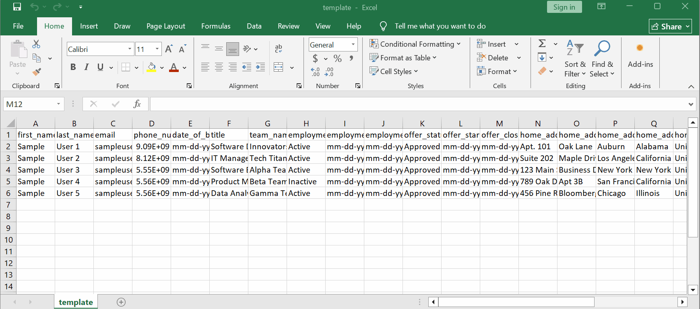This screenshot has width=700, height=309.
Task: Click the Copy icon in Clipboard group
Action: (x=37, y=58)
